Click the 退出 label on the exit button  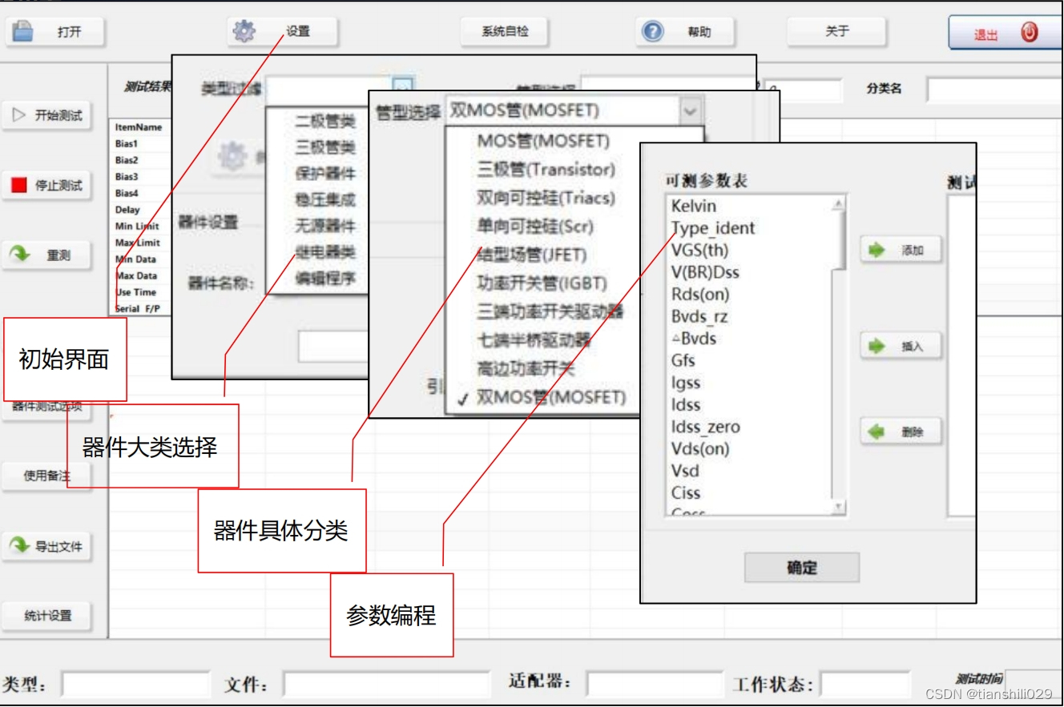coord(985,35)
